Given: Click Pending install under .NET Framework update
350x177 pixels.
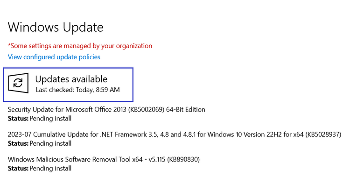Looking at the screenshot, I should click(50, 143).
